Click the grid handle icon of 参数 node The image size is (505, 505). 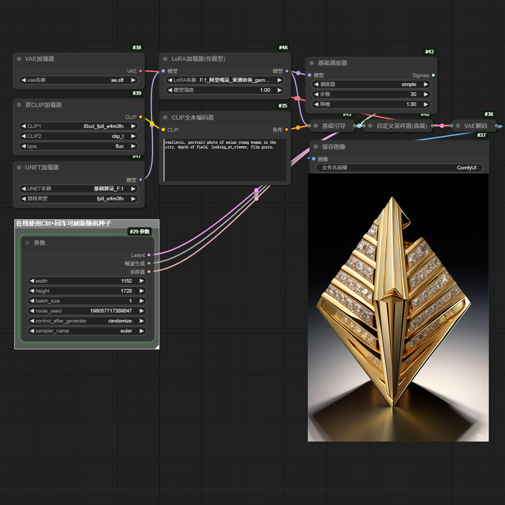(x=27, y=243)
